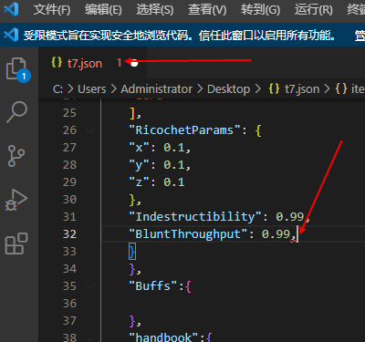Open the Extensions view

click(16, 244)
